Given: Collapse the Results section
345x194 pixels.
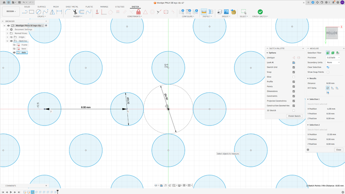Looking at the screenshot, I should (308, 79).
